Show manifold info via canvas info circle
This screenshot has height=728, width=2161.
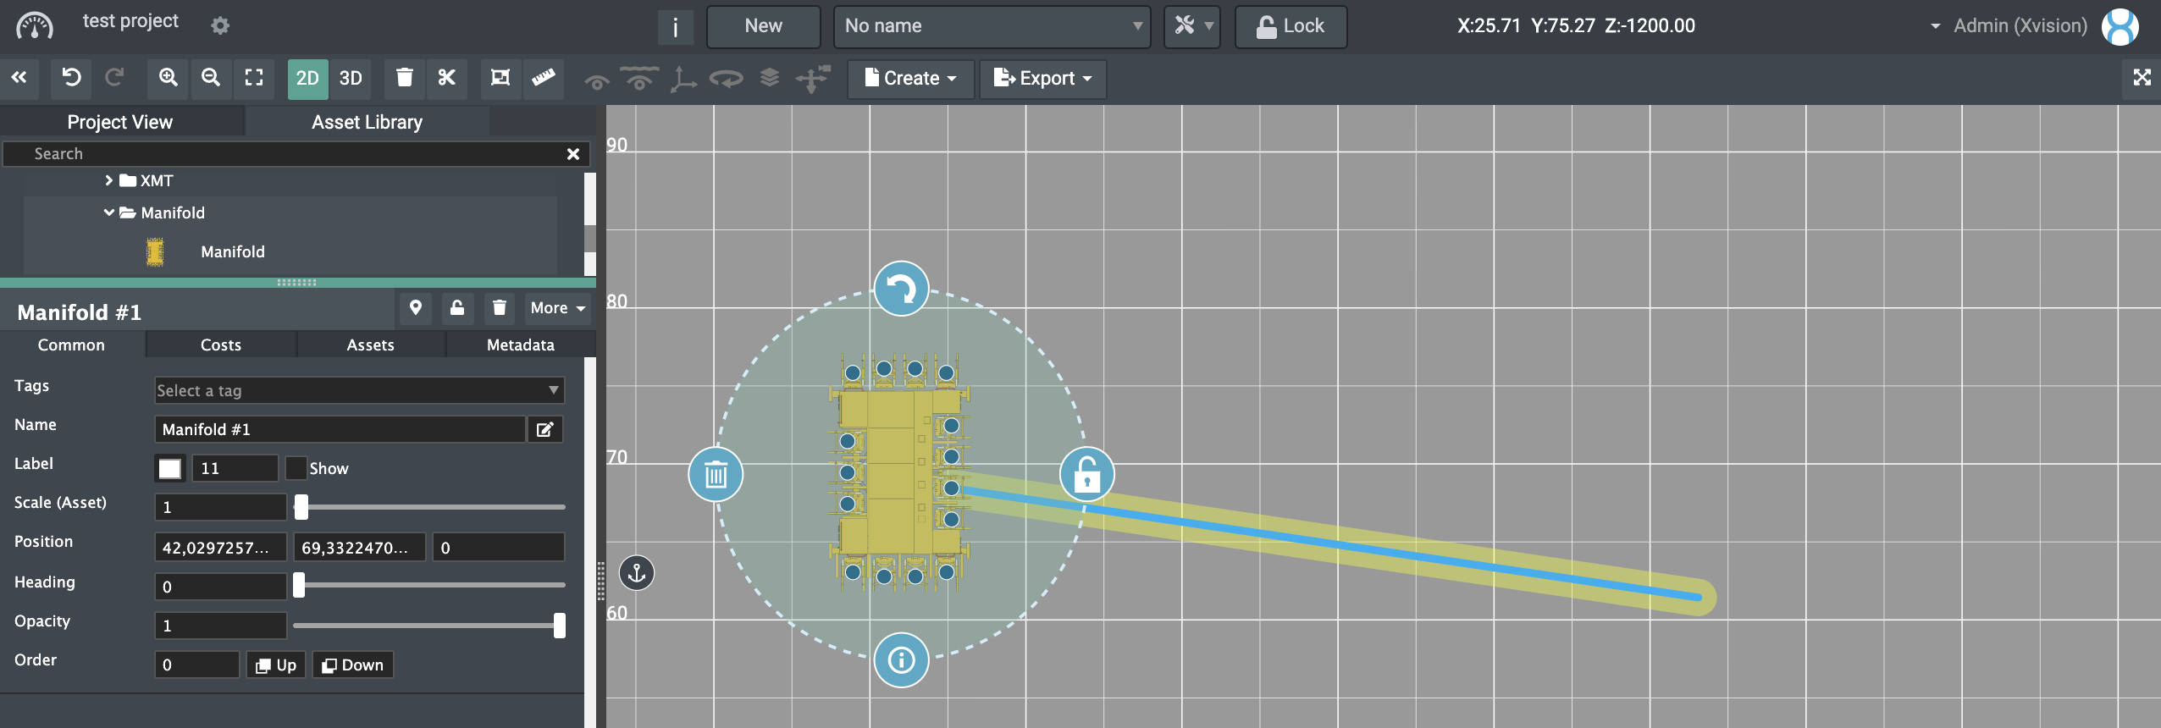pyautogui.click(x=901, y=659)
